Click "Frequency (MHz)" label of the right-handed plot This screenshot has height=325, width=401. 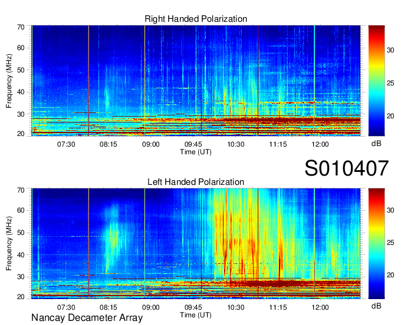coord(9,81)
